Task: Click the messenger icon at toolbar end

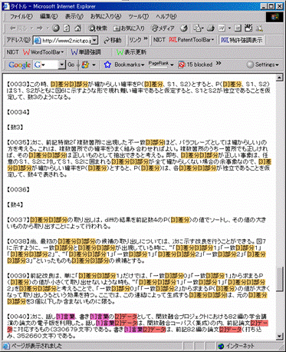Action: [259, 28]
